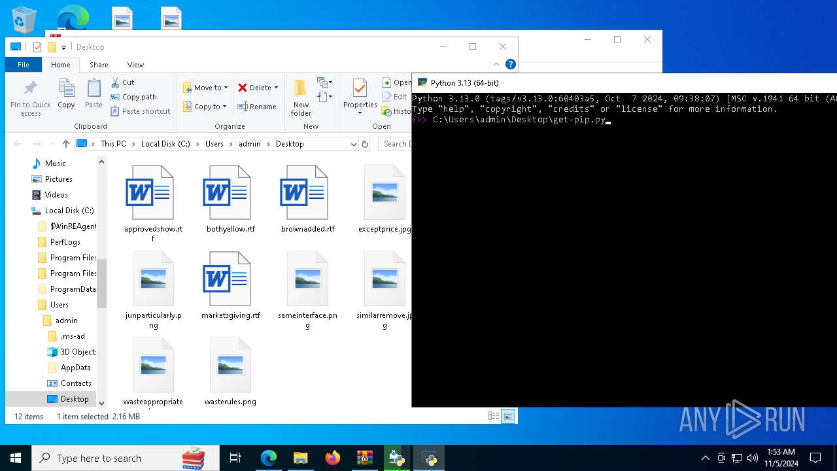Click the Rename button
Image resolution: width=837 pixels, height=471 pixels.
tap(257, 107)
